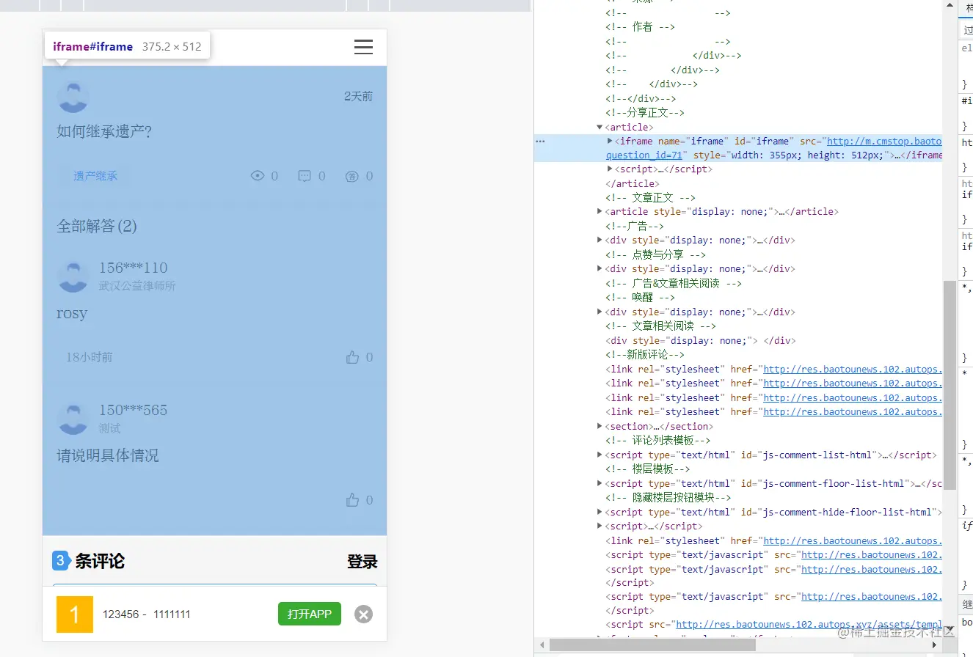Image resolution: width=973 pixels, height=657 pixels.
Task: Click the 武汉公益律师所 label
Action: 137,286
